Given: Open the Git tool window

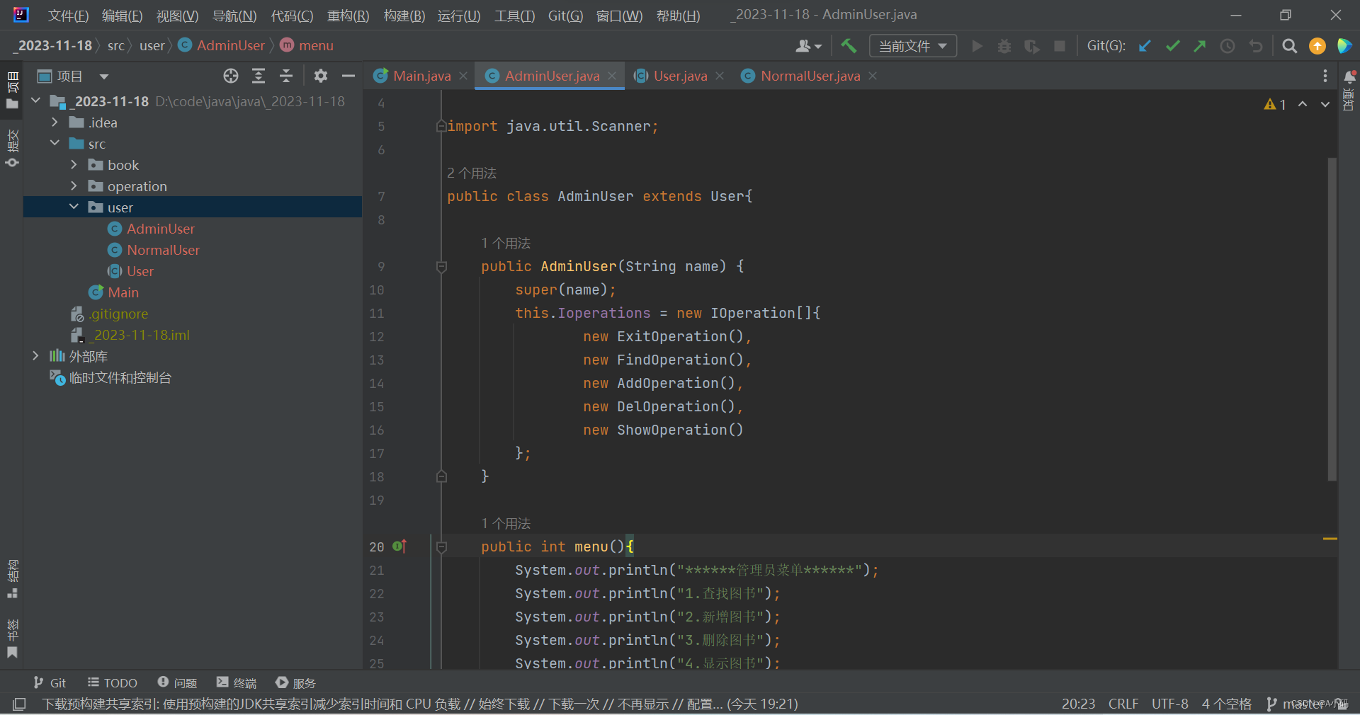Looking at the screenshot, I should 50,682.
